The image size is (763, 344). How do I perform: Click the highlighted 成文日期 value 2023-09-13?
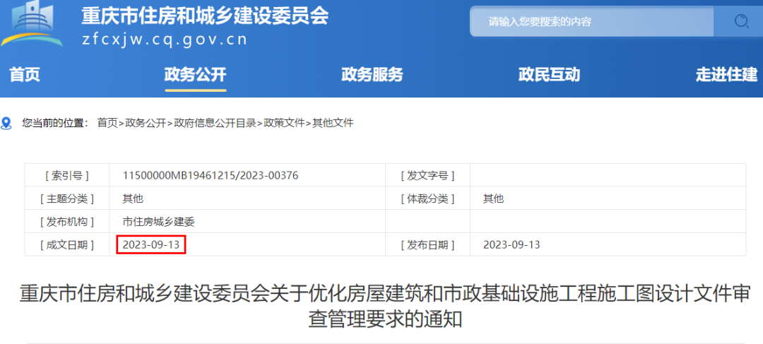tap(151, 244)
